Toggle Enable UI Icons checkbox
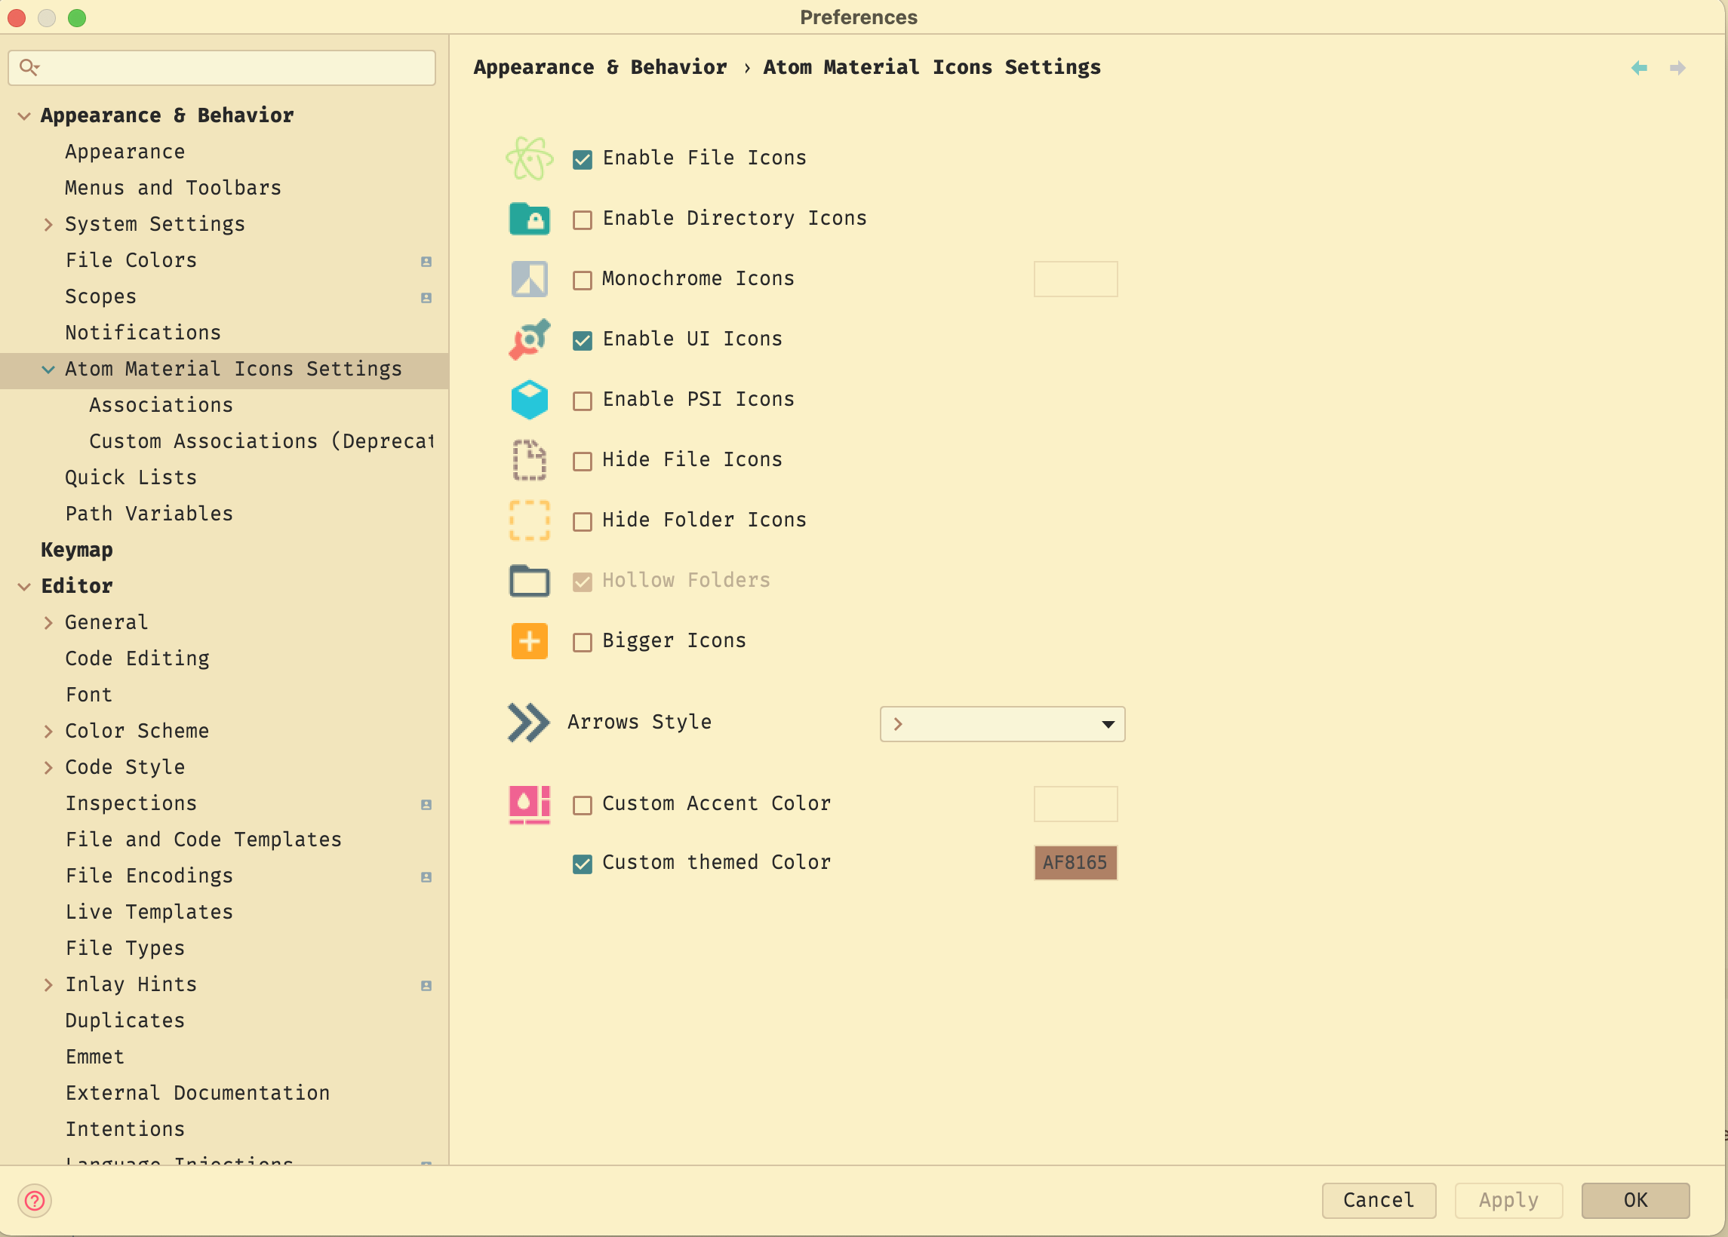The height and width of the screenshot is (1237, 1728). click(582, 339)
